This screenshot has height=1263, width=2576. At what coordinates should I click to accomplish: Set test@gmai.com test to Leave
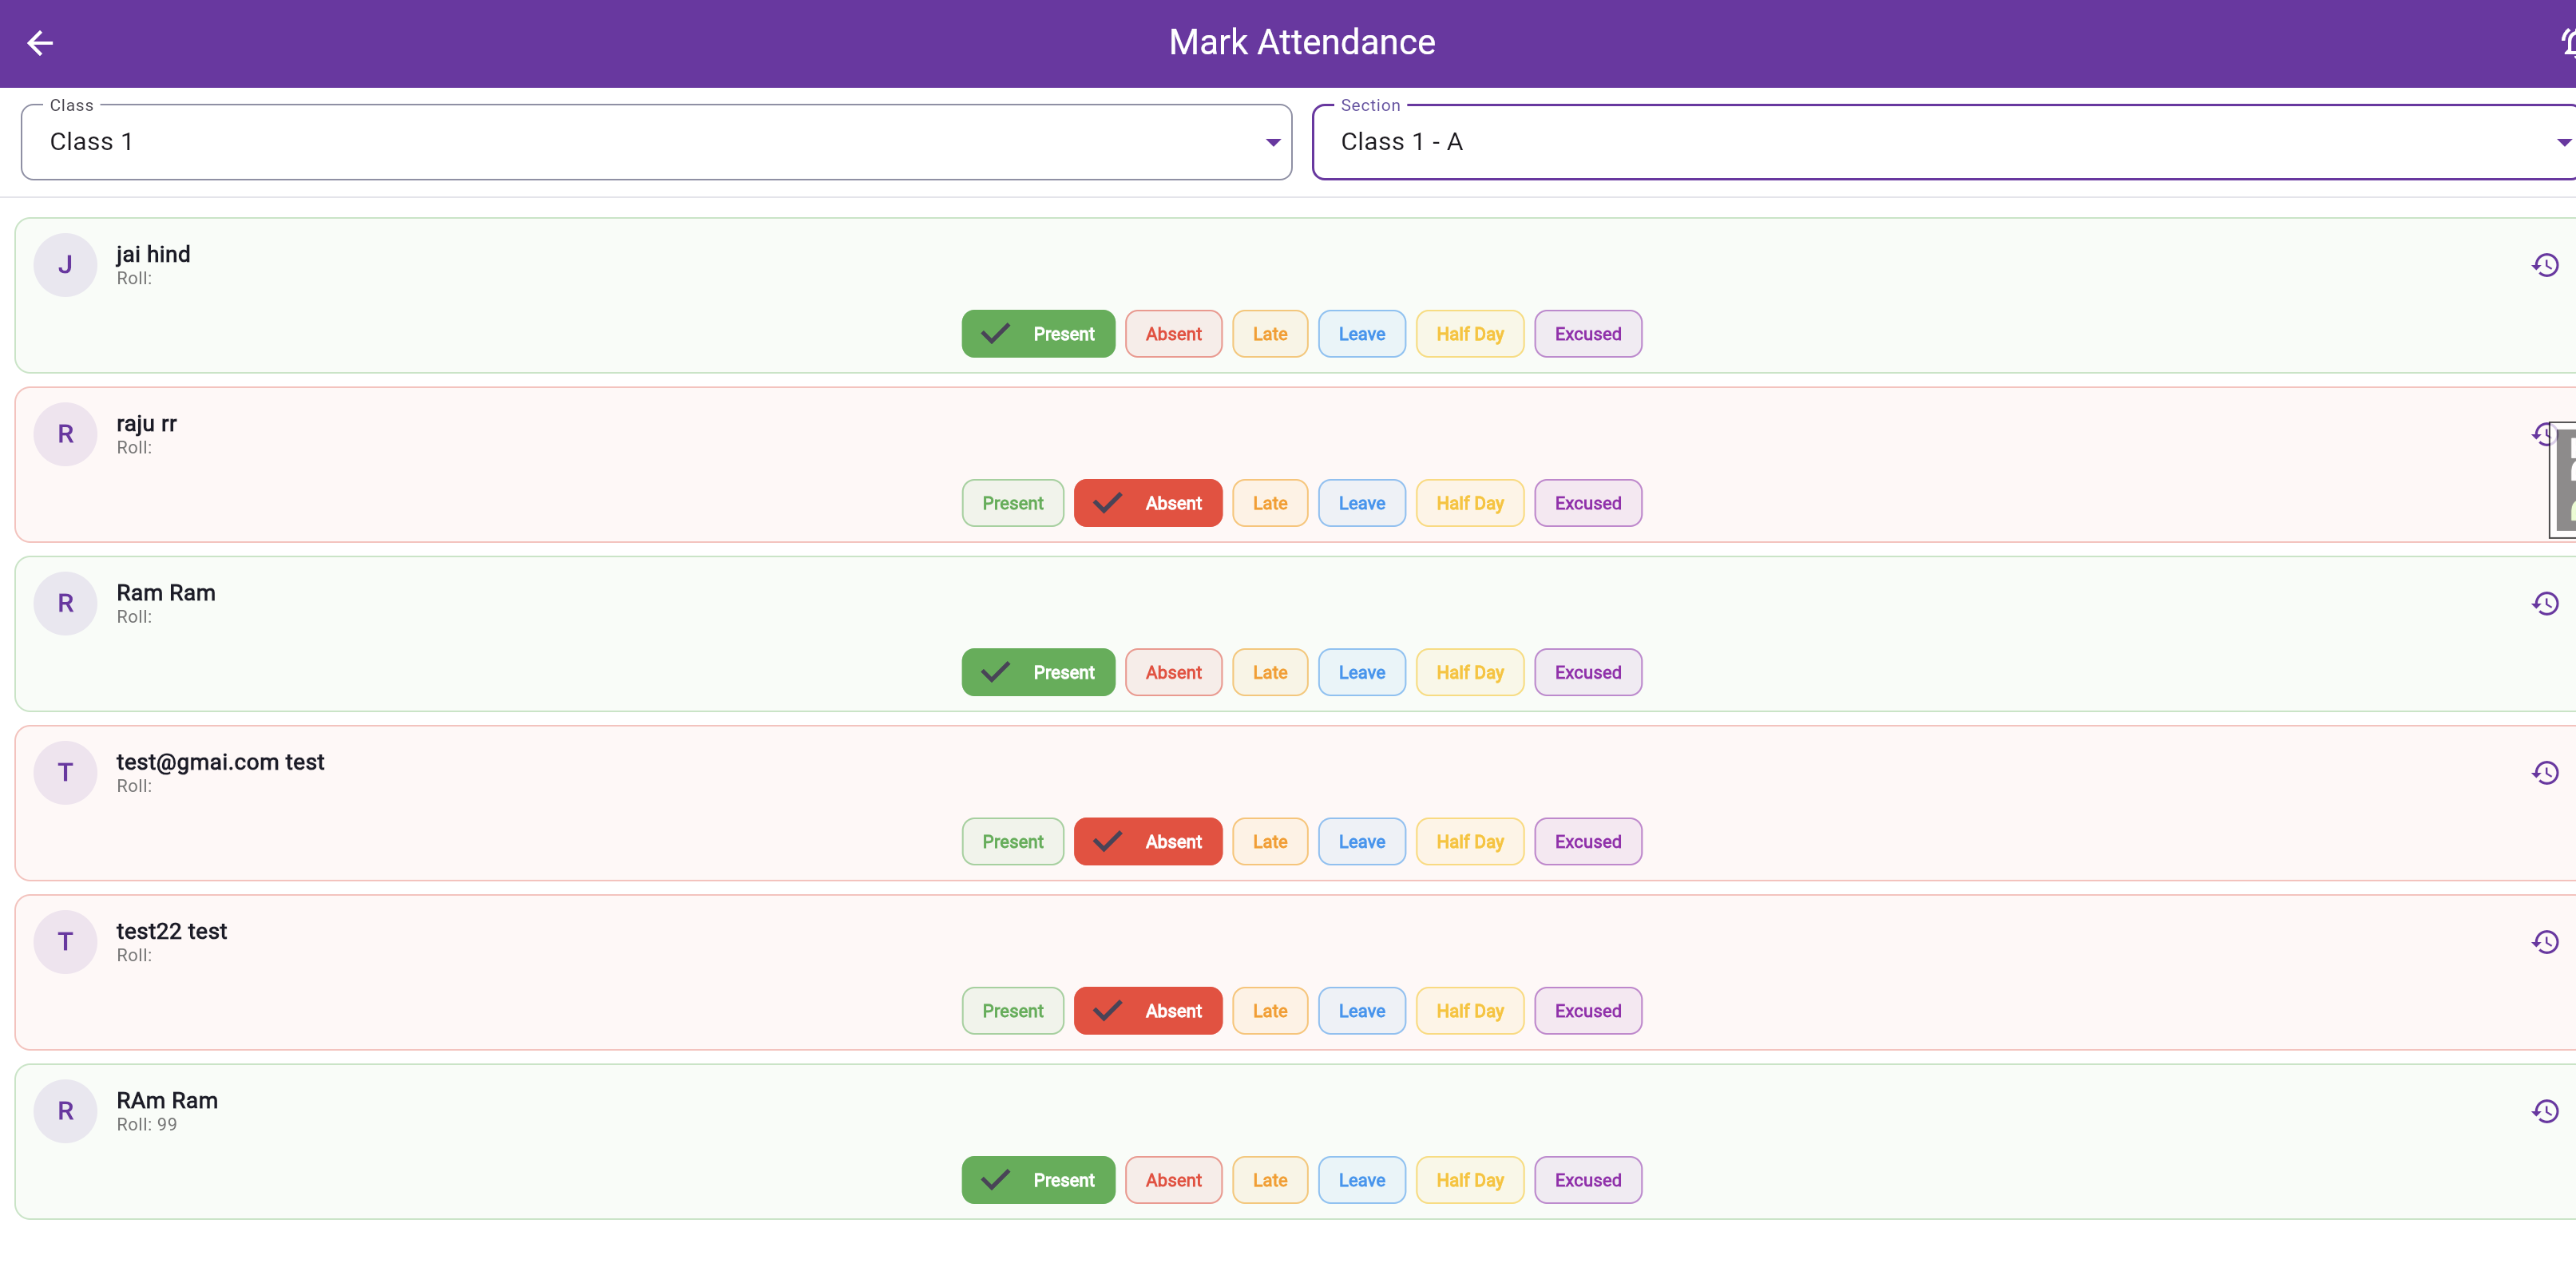(1361, 841)
